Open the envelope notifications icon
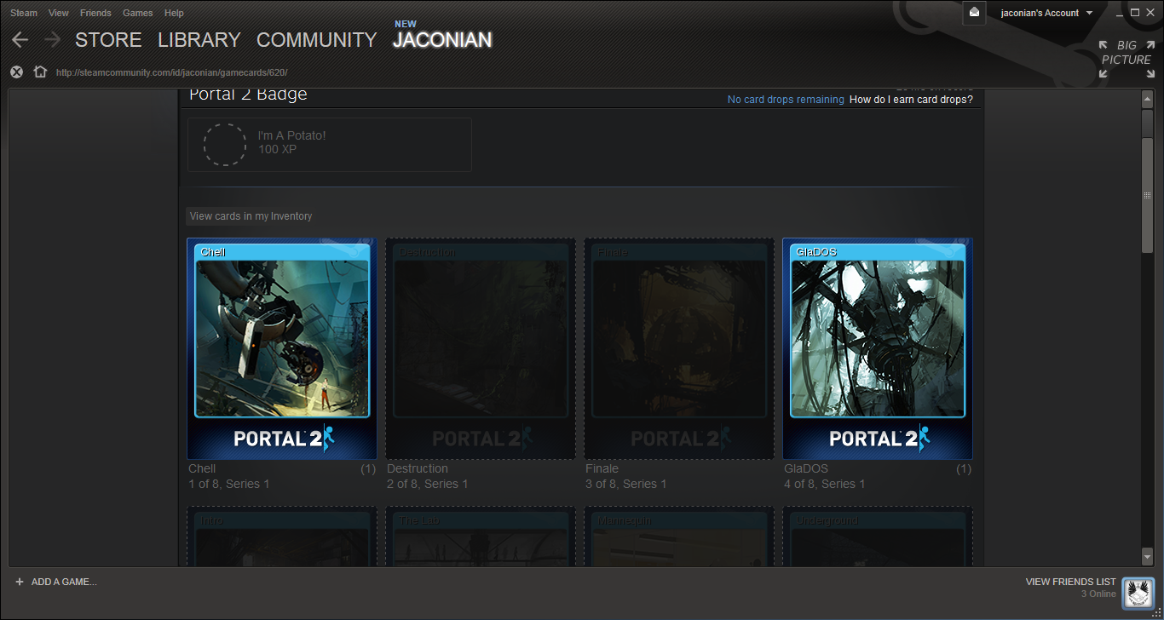1164x620 pixels. [x=973, y=14]
